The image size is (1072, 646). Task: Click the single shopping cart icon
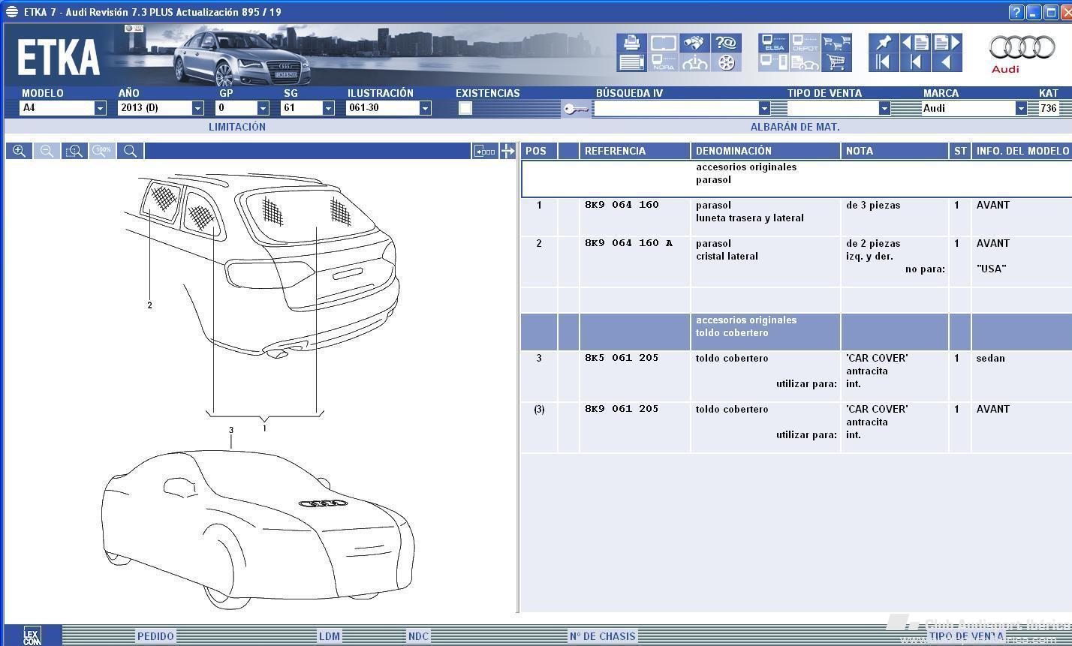pyautogui.click(x=836, y=62)
